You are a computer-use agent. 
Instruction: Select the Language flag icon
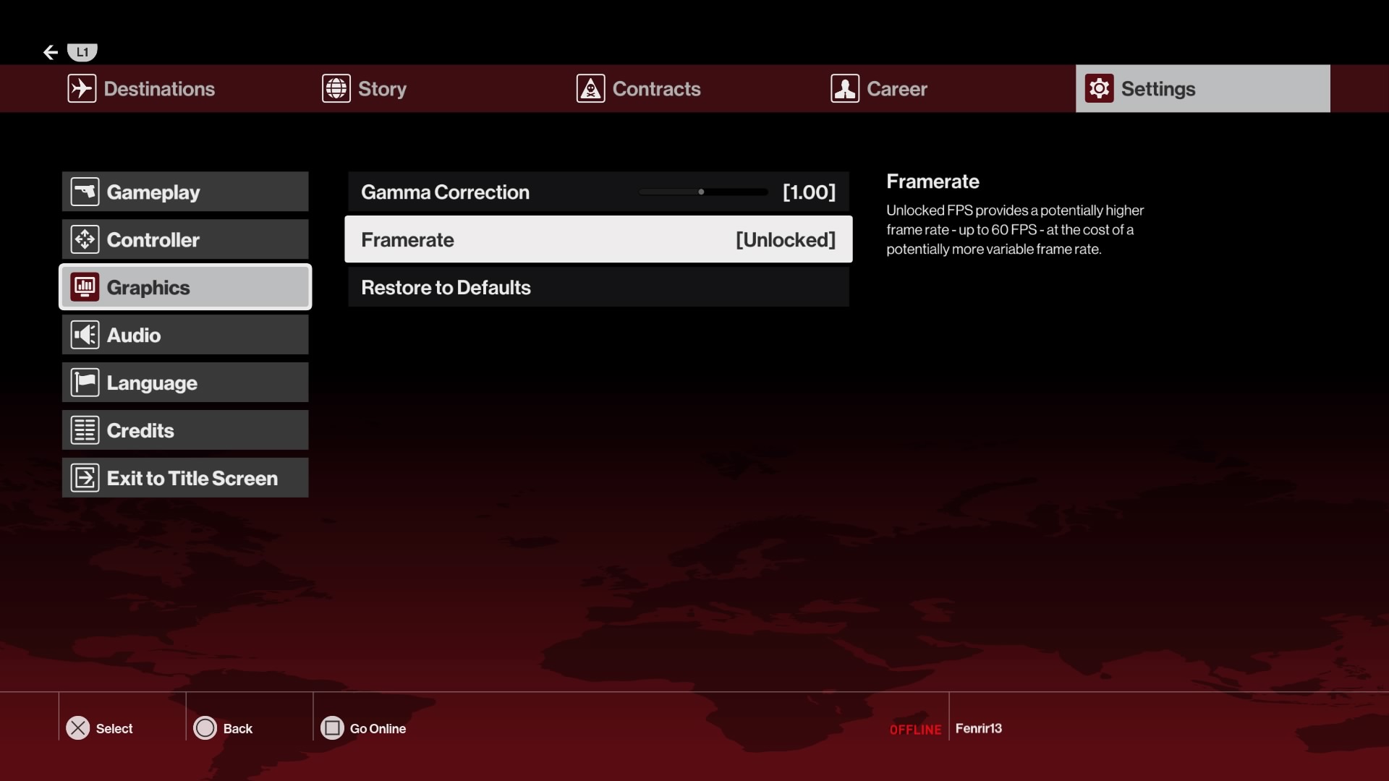coord(85,383)
